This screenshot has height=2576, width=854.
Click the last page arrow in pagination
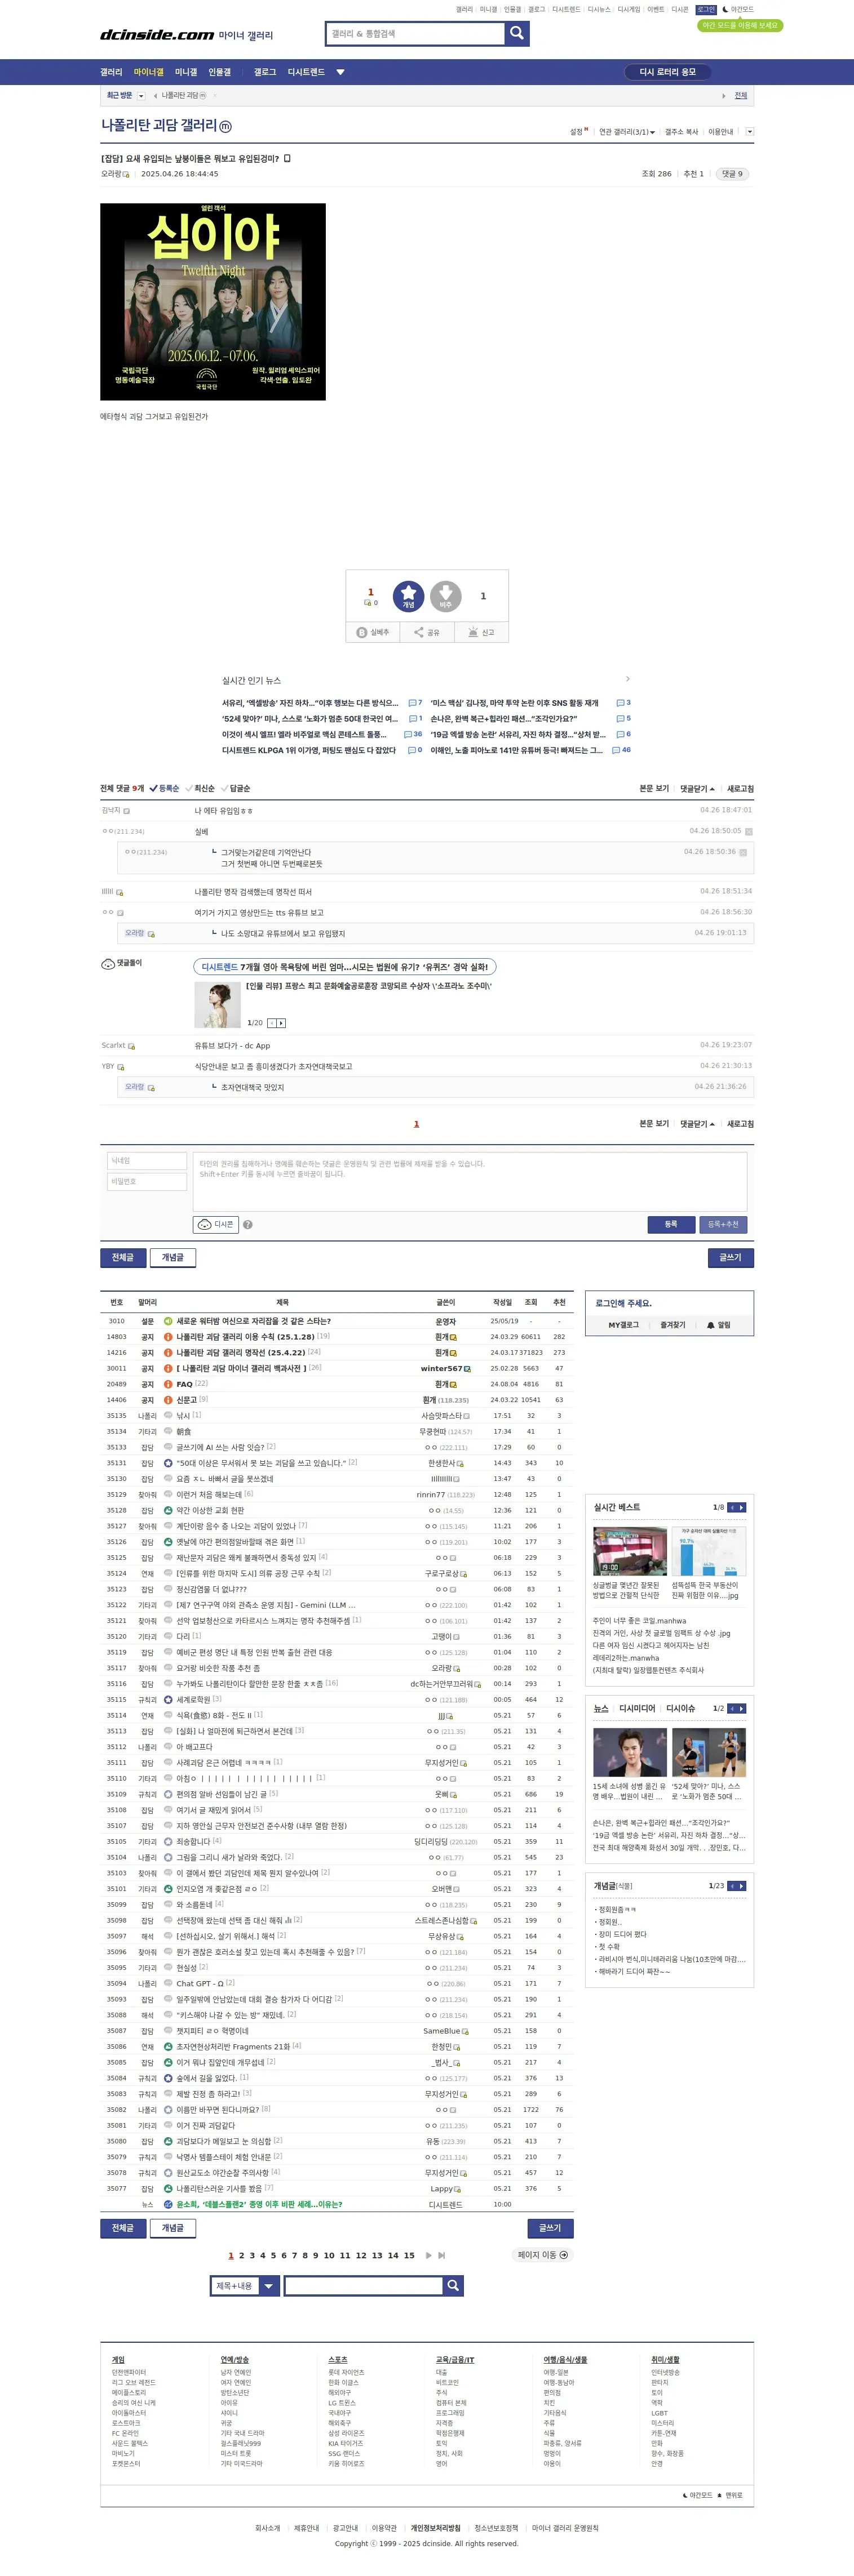click(x=441, y=2255)
